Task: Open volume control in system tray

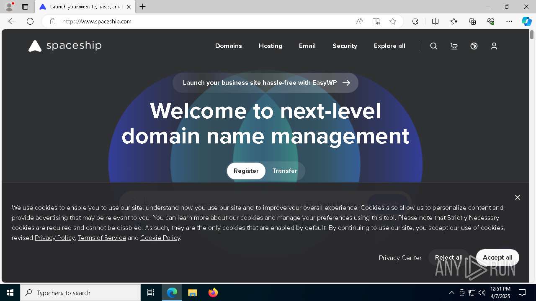Action: point(482,293)
